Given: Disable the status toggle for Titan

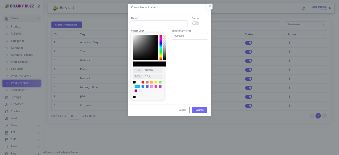Looking at the screenshot, I should (x=248, y=52).
